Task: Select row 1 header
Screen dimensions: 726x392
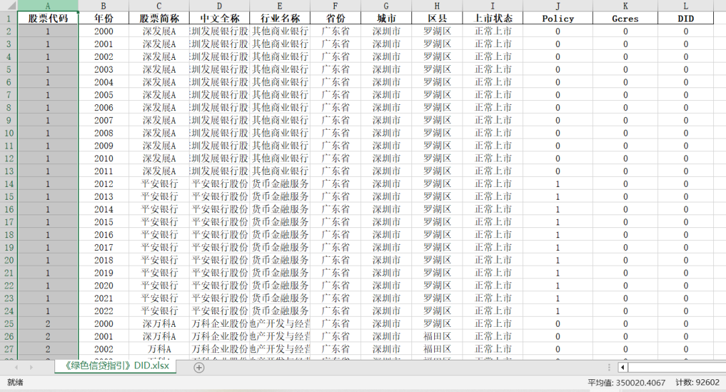Action: pos(9,19)
